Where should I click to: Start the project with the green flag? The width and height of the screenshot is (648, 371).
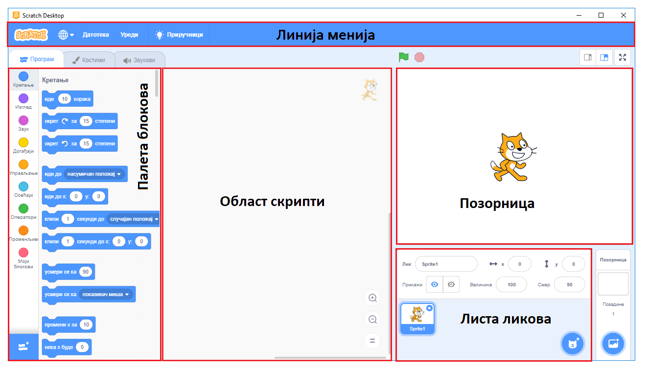click(403, 57)
